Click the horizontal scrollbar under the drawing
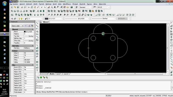 coord(135,74)
